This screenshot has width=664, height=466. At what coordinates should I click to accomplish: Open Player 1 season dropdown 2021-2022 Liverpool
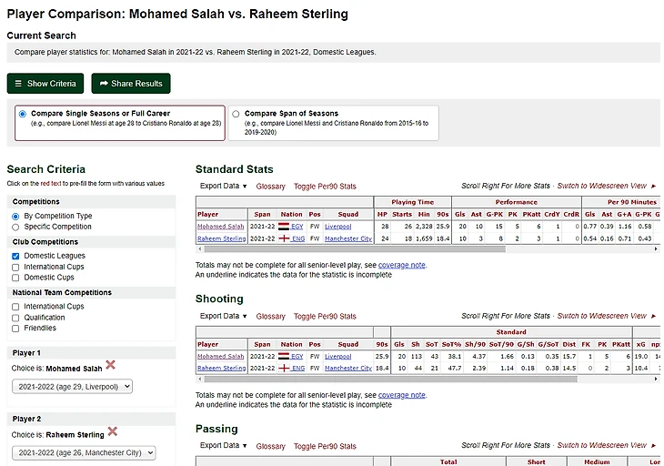[72, 386]
